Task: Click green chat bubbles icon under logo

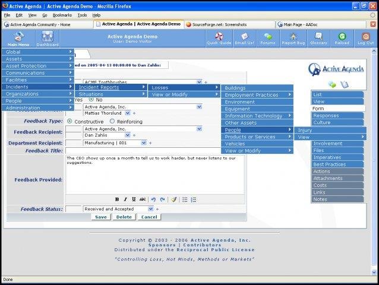Action: [x=332, y=84]
